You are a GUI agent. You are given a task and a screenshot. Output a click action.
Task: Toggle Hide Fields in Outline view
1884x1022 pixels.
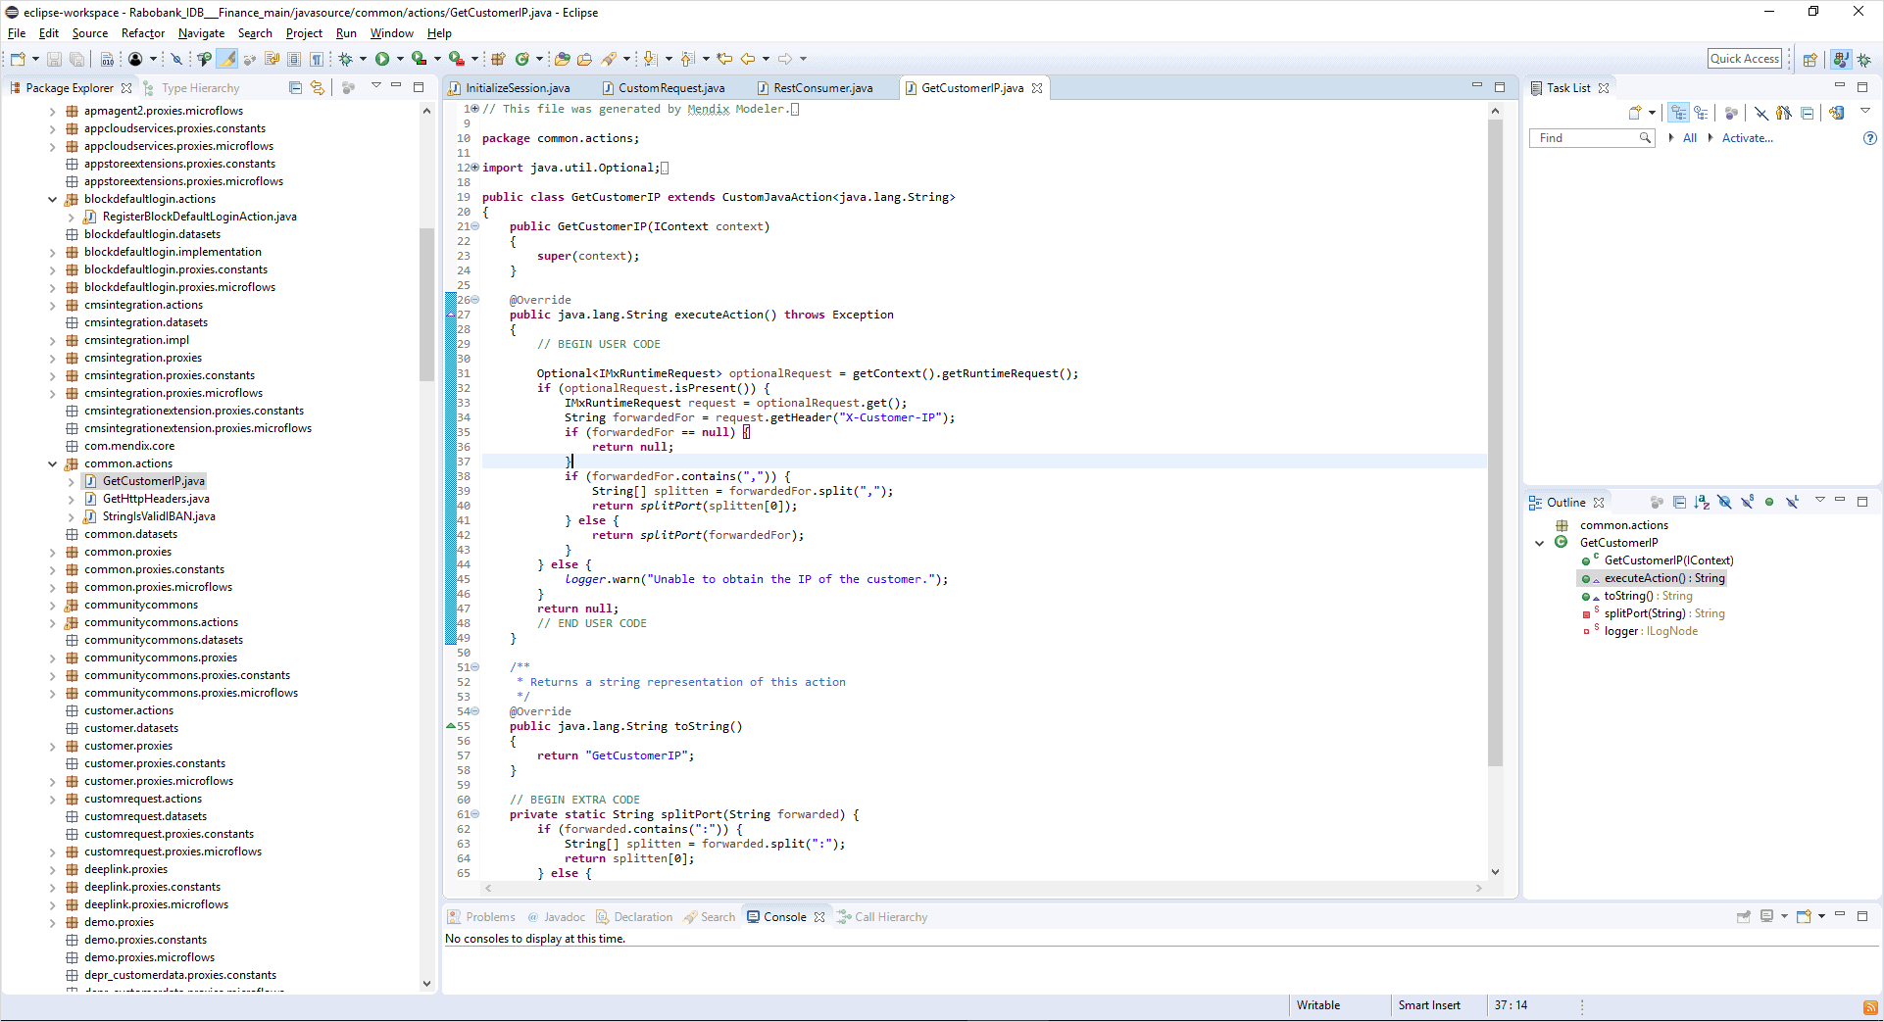pyautogui.click(x=1724, y=502)
